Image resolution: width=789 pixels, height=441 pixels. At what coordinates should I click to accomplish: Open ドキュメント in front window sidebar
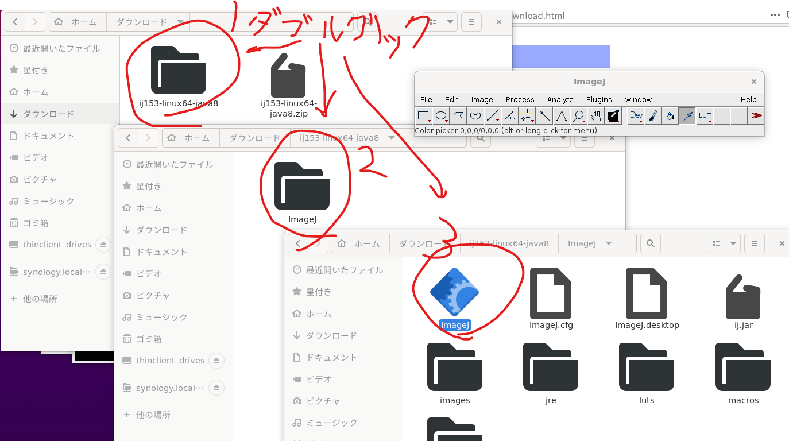(x=343, y=357)
